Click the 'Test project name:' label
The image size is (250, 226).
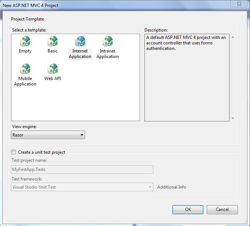29,160
